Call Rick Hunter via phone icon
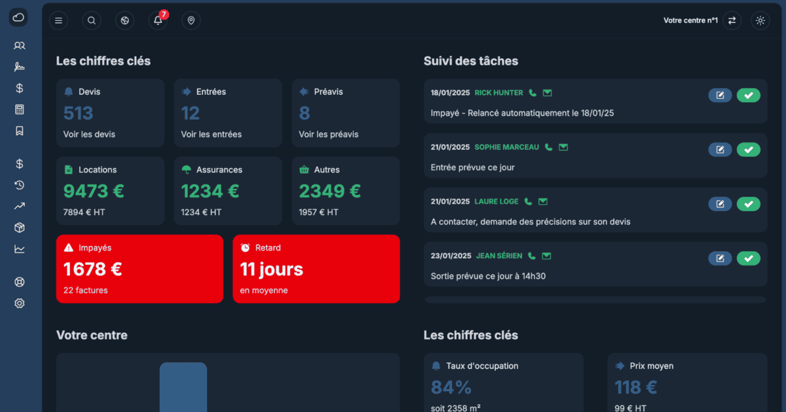This screenshot has width=786, height=412. (533, 93)
